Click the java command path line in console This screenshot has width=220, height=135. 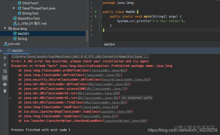[80, 56]
